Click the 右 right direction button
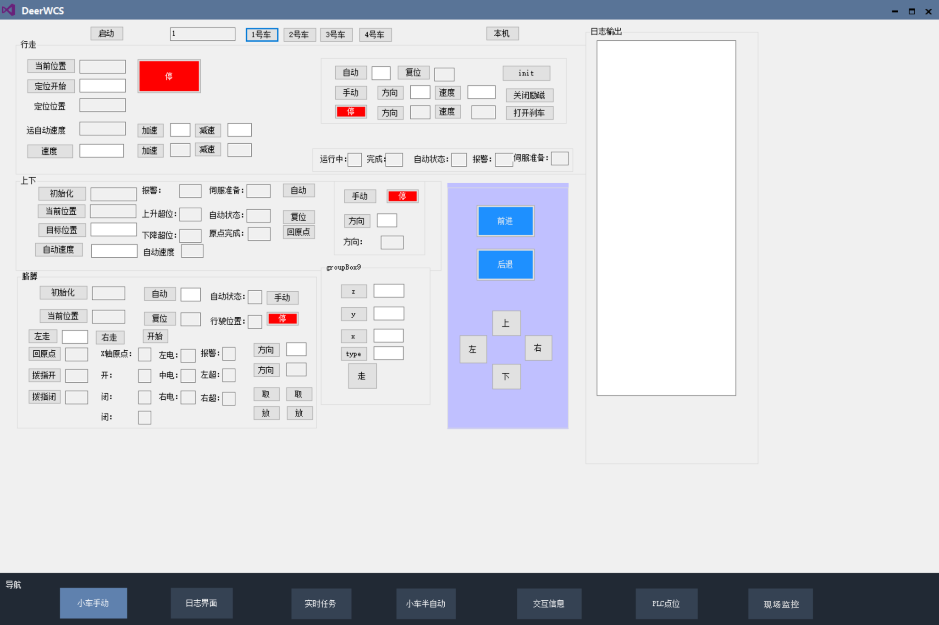This screenshot has height=625, width=939. [x=538, y=348]
